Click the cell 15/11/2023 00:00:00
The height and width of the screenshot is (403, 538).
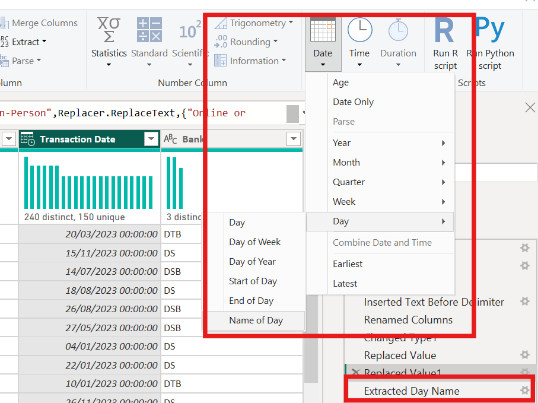(x=90, y=253)
